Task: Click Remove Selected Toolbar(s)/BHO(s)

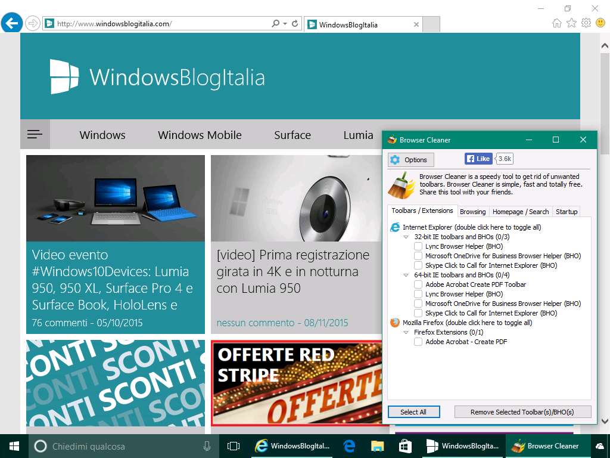Action: [x=522, y=412]
